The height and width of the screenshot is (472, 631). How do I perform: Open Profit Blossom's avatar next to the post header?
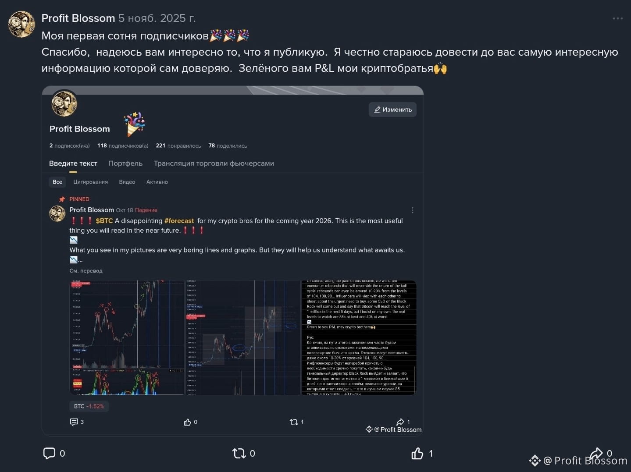[21, 24]
